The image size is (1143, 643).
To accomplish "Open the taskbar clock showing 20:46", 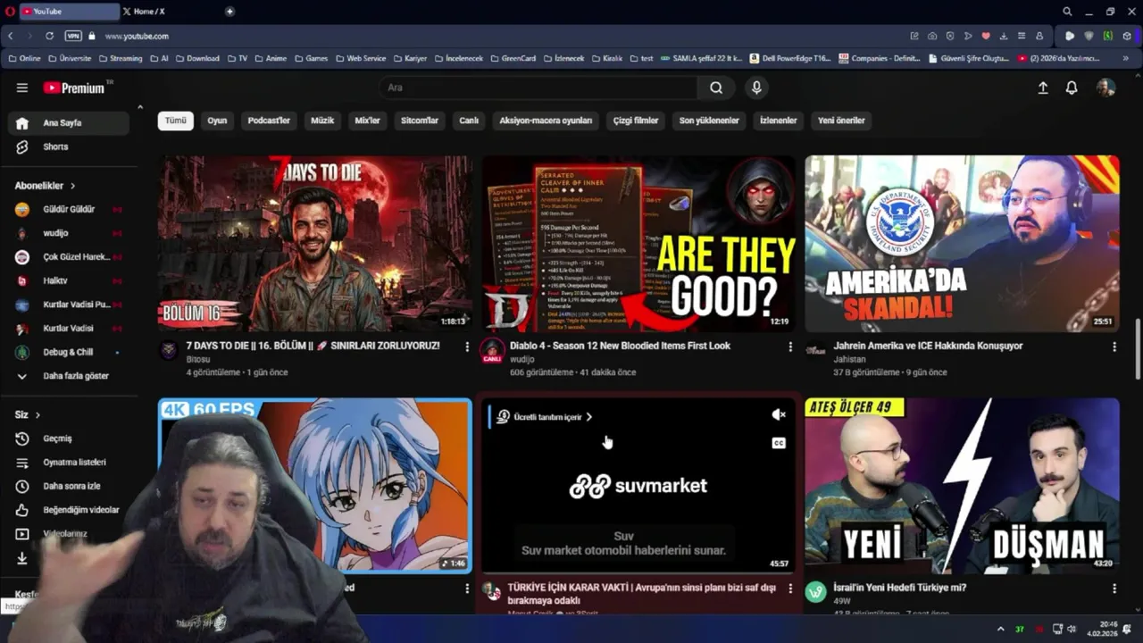I will (1101, 630).
